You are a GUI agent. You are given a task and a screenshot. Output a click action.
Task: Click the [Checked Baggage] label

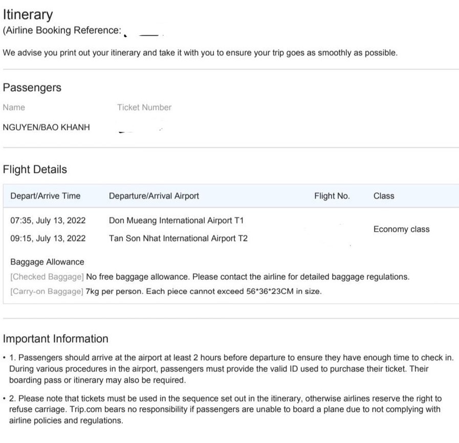click(47, 277)
